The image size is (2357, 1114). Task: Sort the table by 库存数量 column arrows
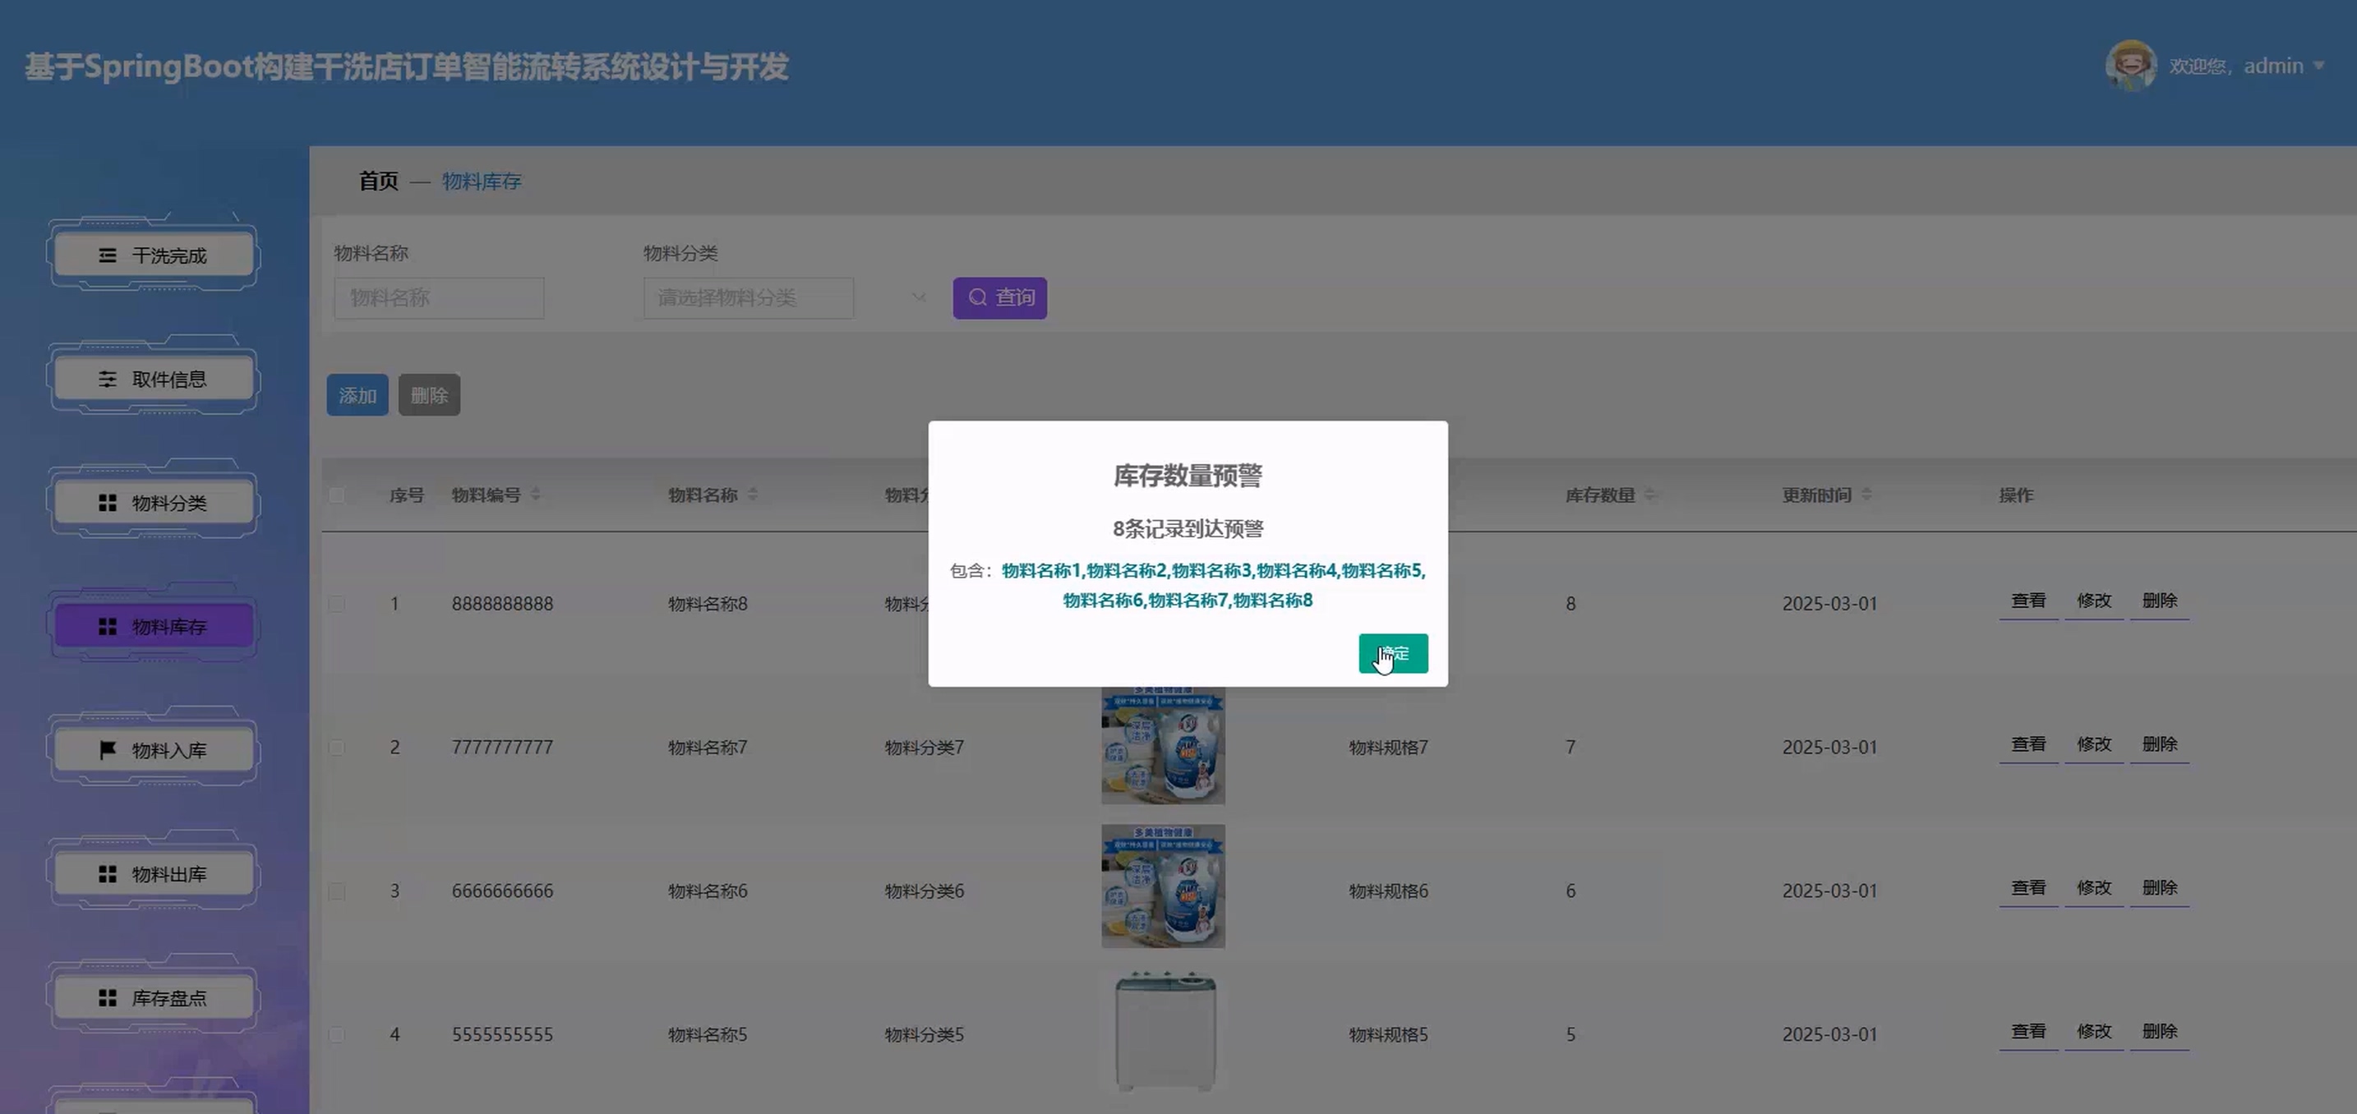[1649, 495]
